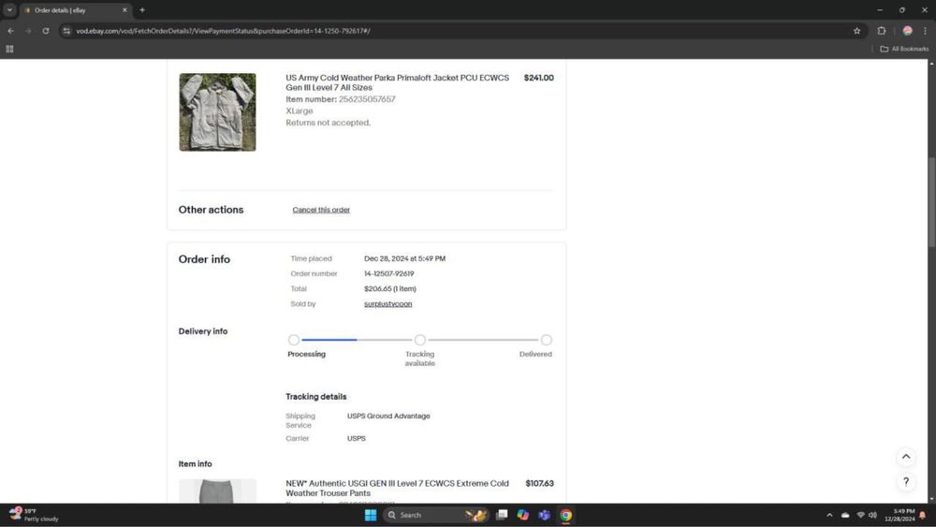
Task: Click the trouser pants thumbnail
Action: tap(217, 491)
